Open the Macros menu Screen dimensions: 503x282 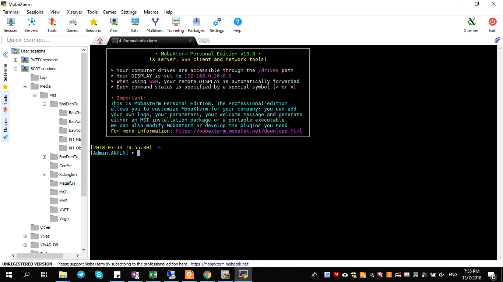coord(151,12)
